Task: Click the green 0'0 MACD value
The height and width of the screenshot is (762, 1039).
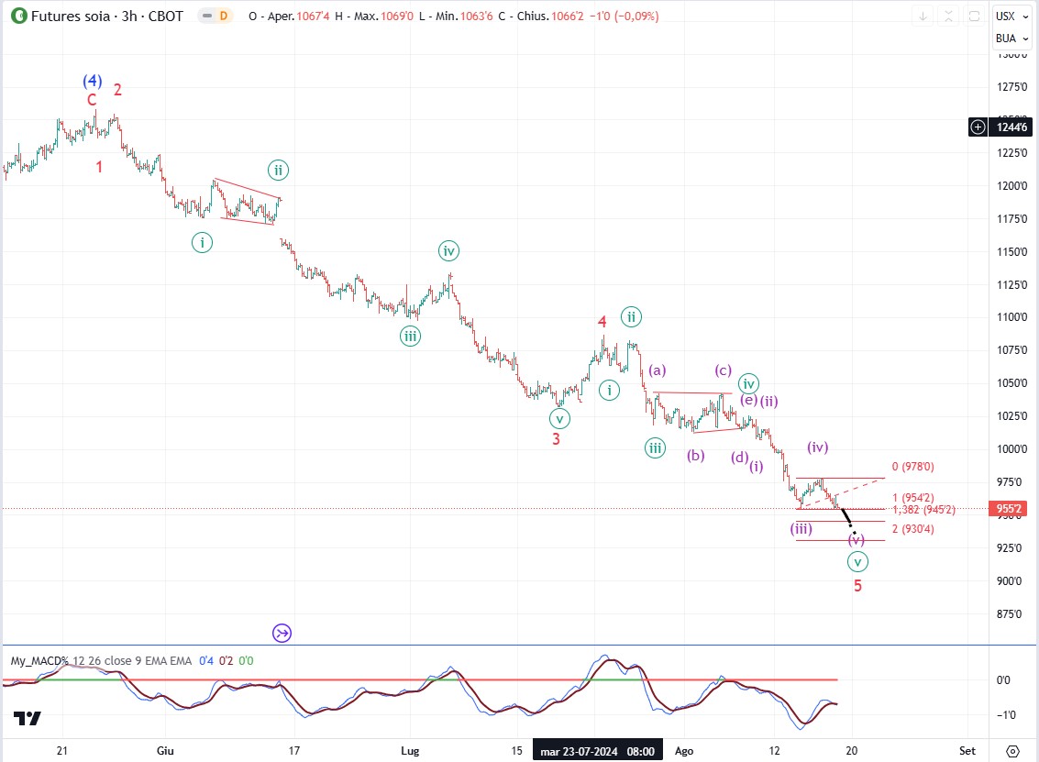Action: point(246,660)
